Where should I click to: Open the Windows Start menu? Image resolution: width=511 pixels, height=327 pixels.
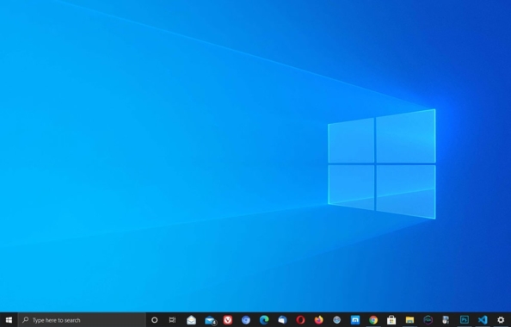click(9, 320)
